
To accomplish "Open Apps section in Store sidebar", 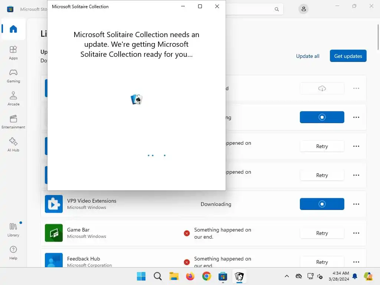I will [13, 53].
